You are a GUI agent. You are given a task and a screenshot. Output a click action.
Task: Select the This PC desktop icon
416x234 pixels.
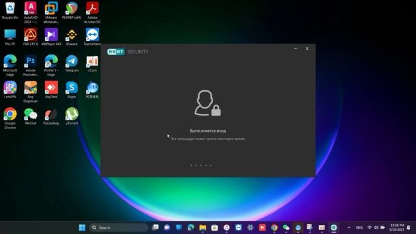(10, 37)
